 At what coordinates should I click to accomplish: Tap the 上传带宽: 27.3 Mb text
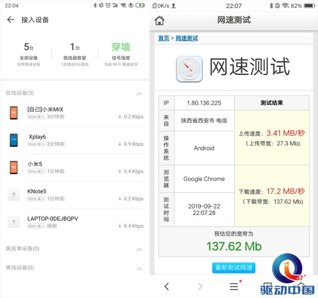[x=273, y=144]
